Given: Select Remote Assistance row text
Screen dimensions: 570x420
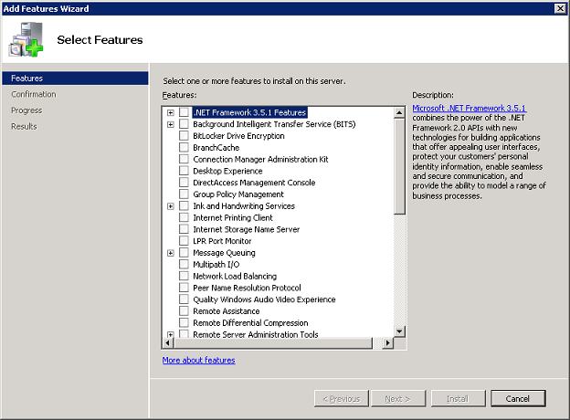Looking at the screenshot, I should point(227,311).
